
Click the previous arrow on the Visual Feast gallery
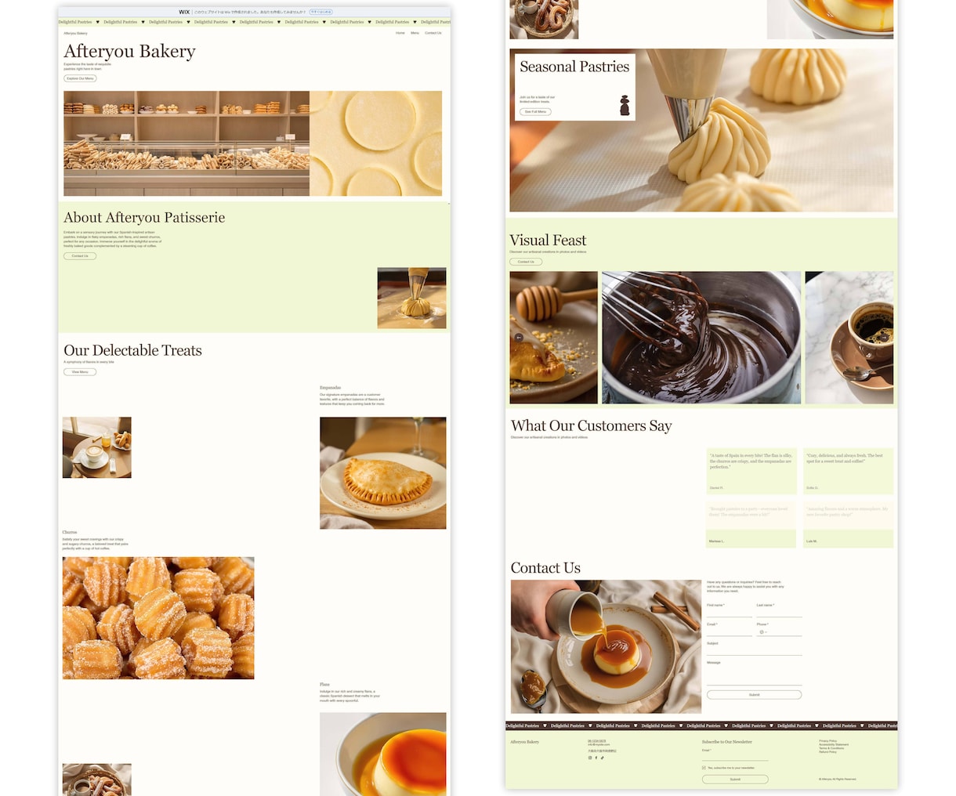(x=518, y=337)
